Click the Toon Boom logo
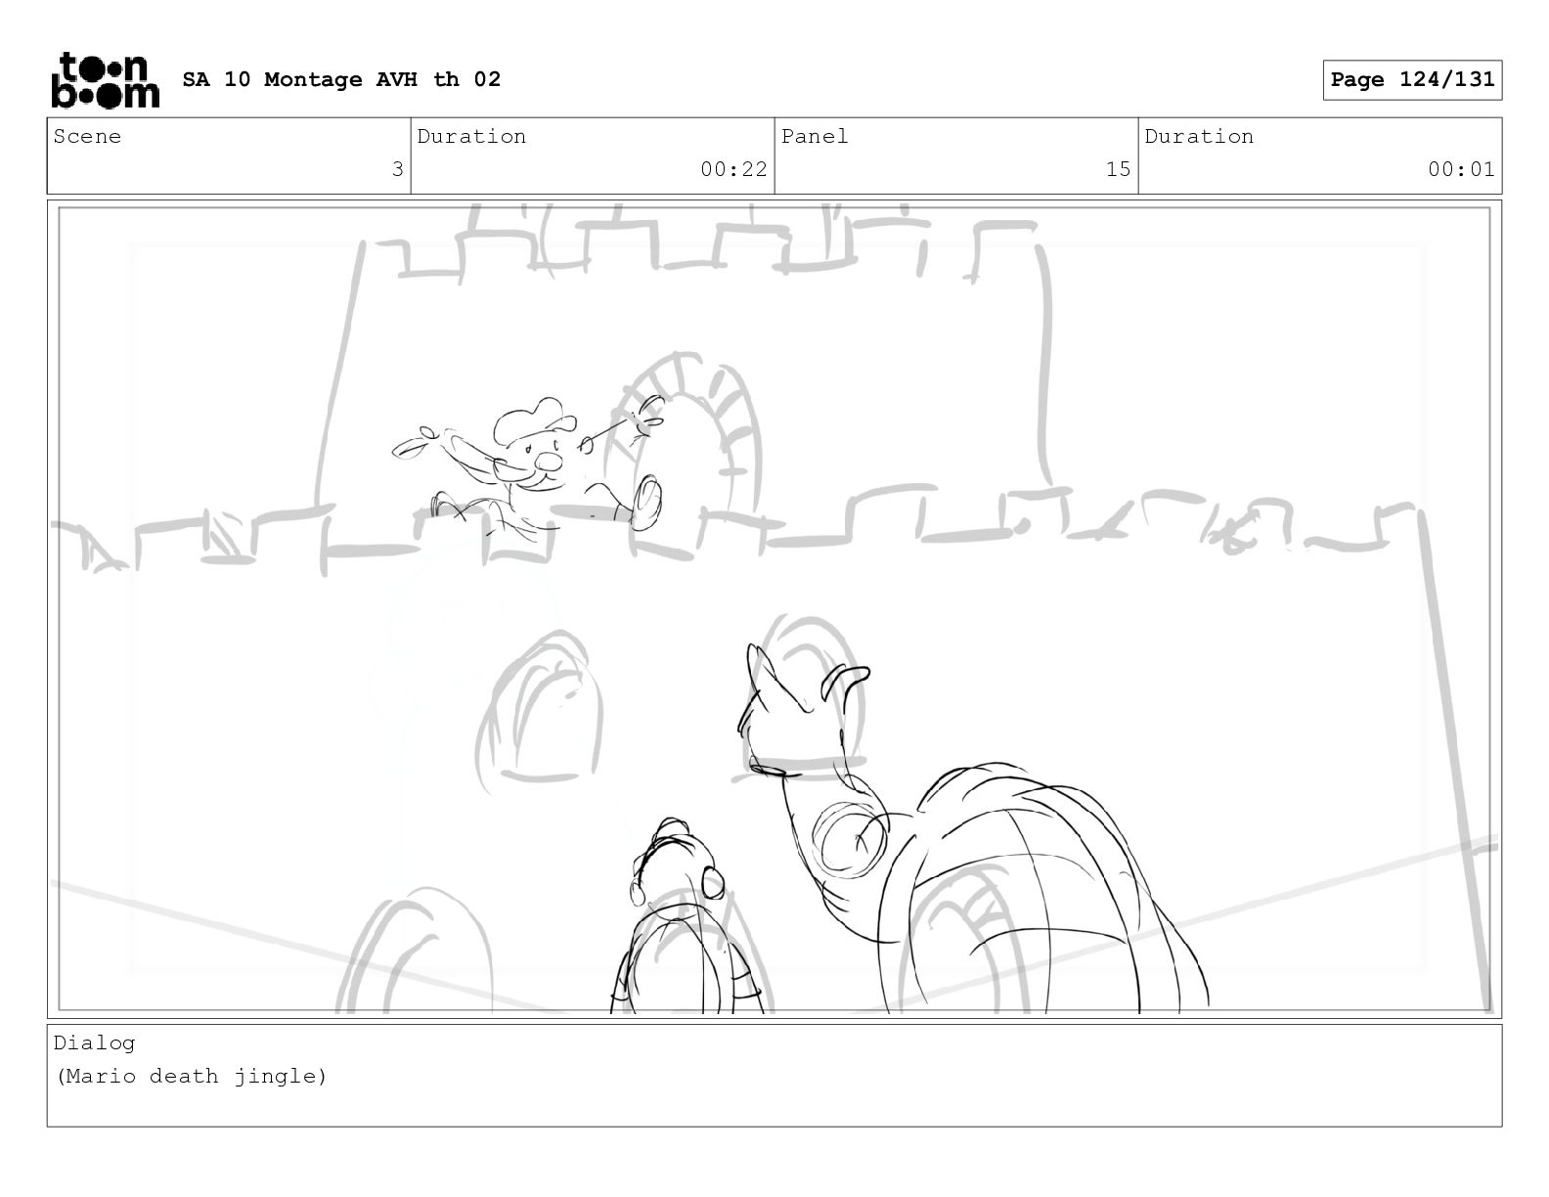1549x1197 pixels. tap(105, 80)
